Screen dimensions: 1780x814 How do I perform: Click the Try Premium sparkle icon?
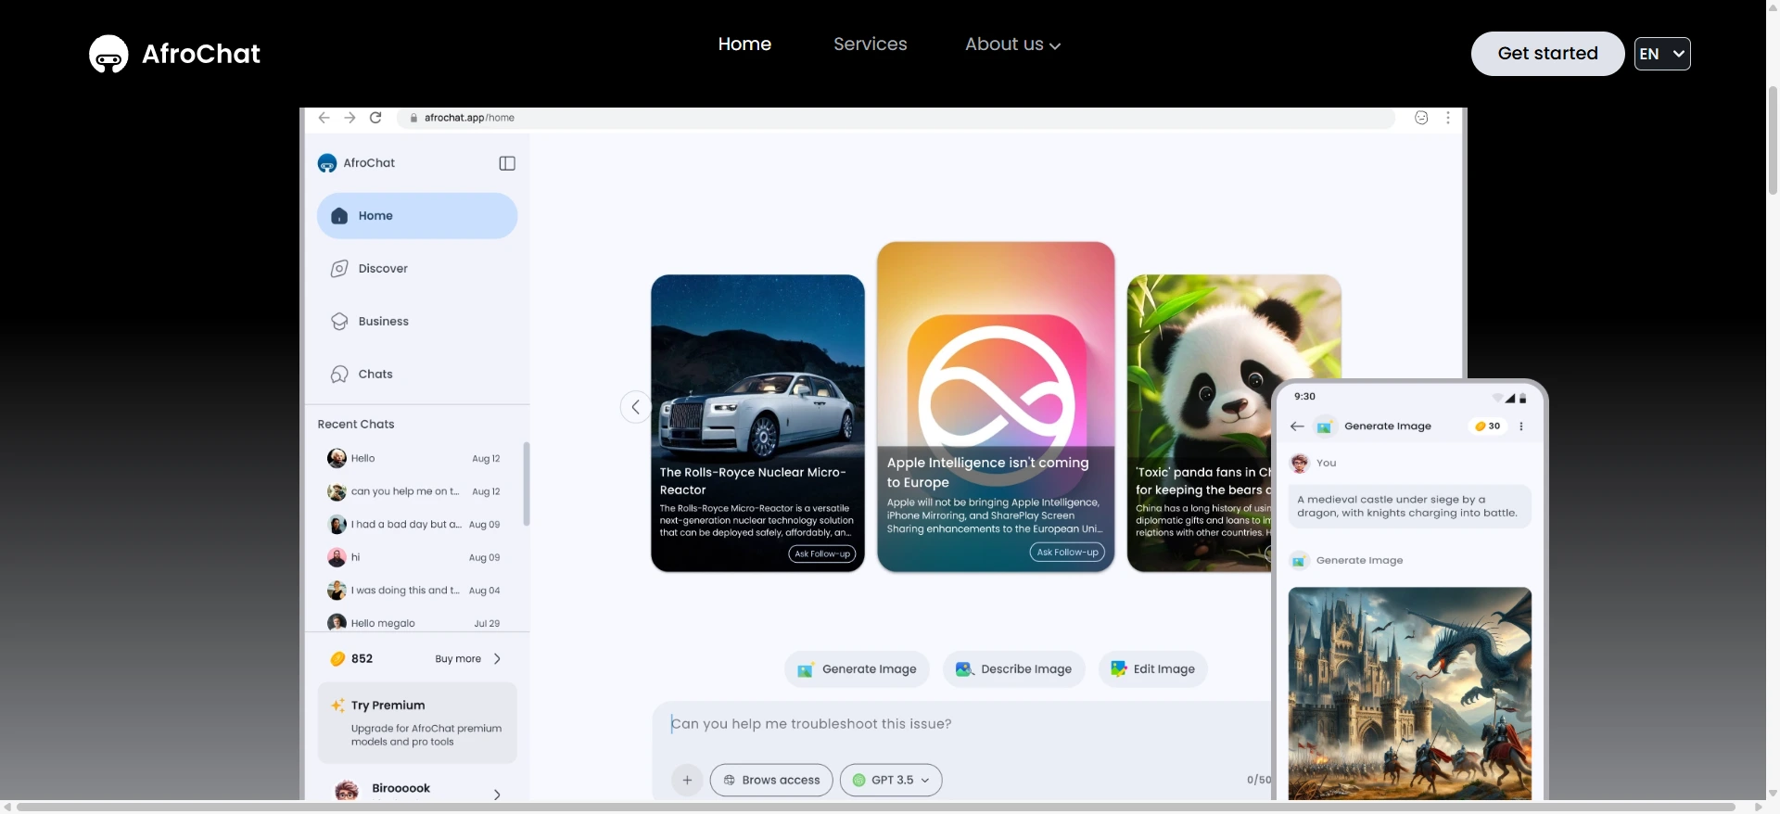[338, 706]
